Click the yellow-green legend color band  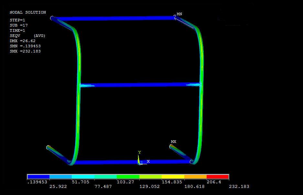(x=150, y=177)
